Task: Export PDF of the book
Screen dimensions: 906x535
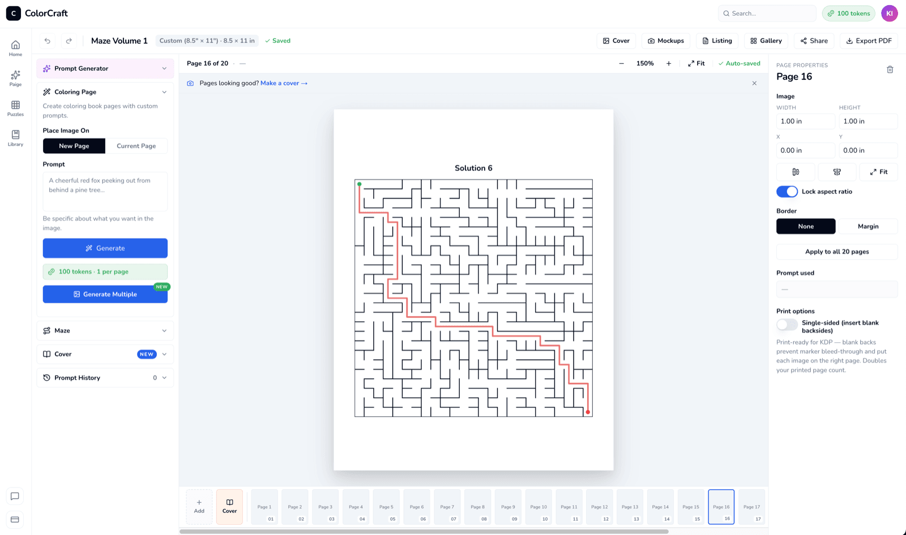Action: pyautogui.click(x=869, y=41)
